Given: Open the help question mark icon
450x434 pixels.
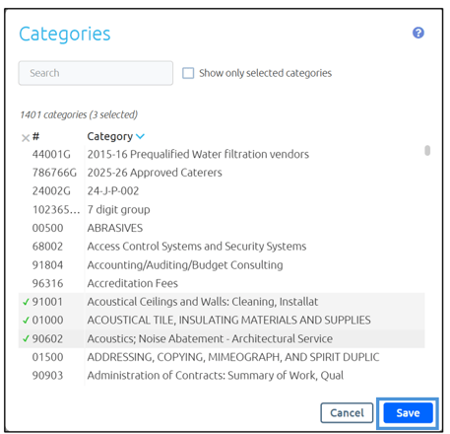Looking at the screenshot, I should click(x=418, y=33).
